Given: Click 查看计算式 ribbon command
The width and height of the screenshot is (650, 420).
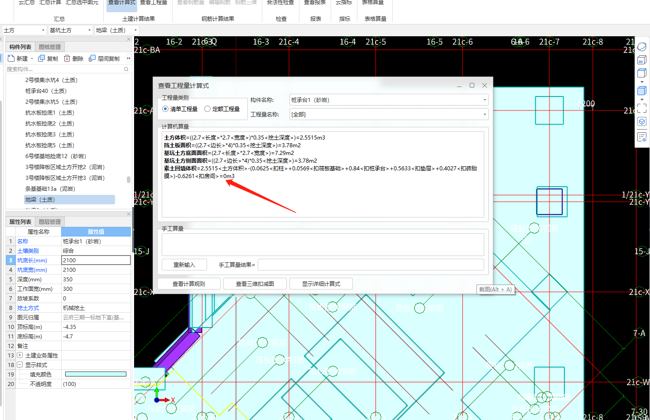Looking at the screenshot, I should [122, 3].
